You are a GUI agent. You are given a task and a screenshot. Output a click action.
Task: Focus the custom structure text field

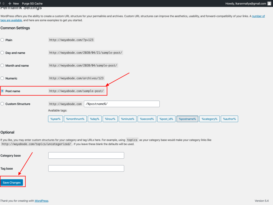click(122, 104)
